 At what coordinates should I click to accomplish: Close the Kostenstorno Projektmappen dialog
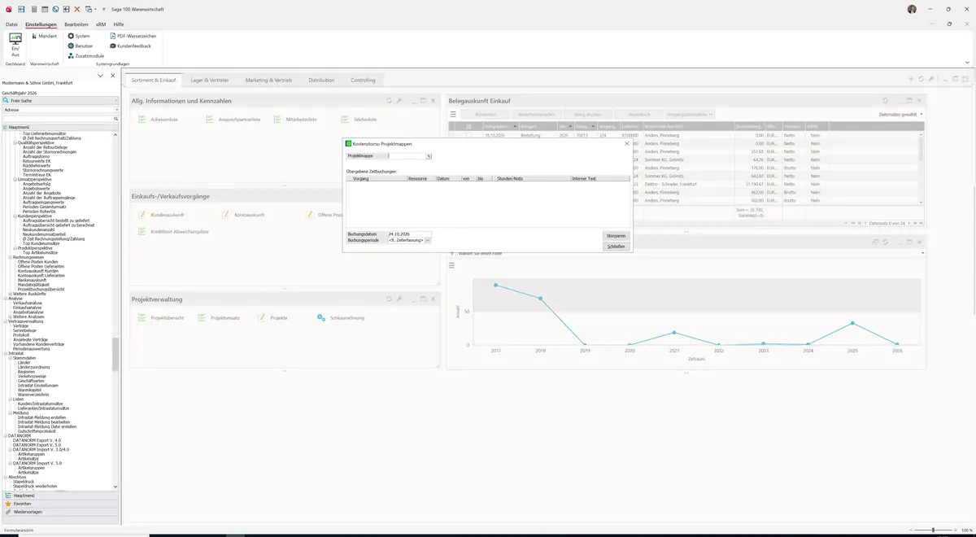[626, 143]
